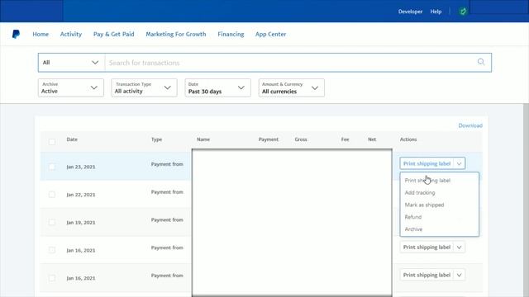529x297 pixels.
Task: Check the Jan 23, 2021 row checkbox
Action: [x=52, y=167]
